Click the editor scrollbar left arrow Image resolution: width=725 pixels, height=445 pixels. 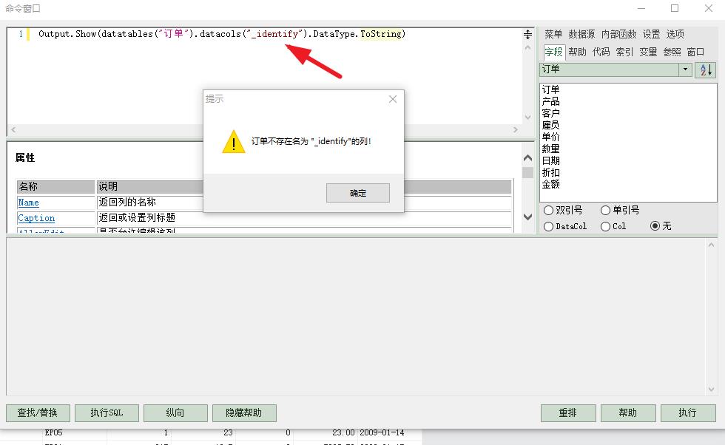point(13,130)
